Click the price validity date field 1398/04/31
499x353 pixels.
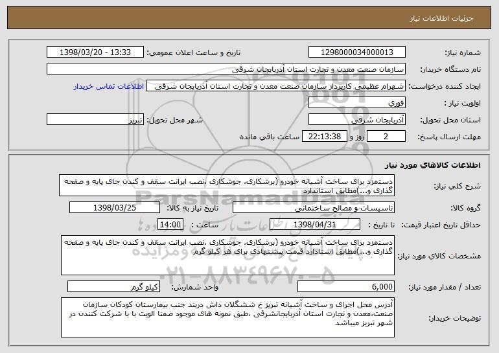coord(315,224)
